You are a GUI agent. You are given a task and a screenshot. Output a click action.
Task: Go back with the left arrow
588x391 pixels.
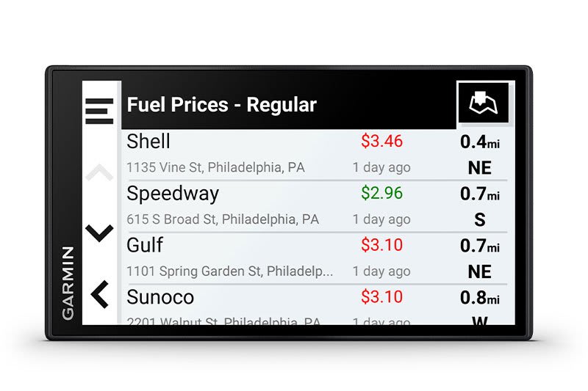(100, 295)
